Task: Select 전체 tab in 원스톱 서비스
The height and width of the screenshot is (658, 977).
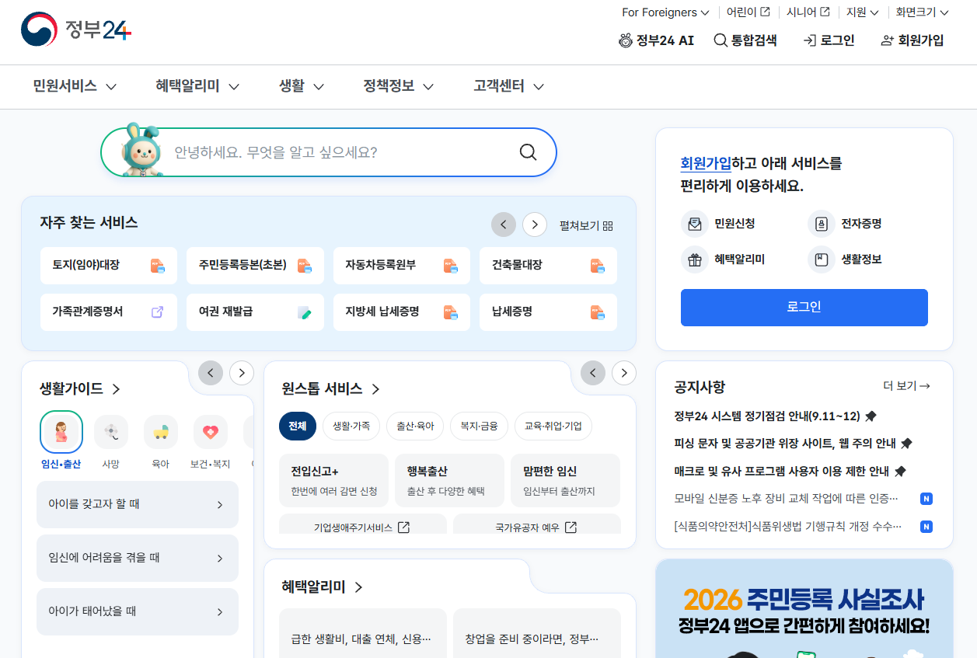Action: click(298, 426)
